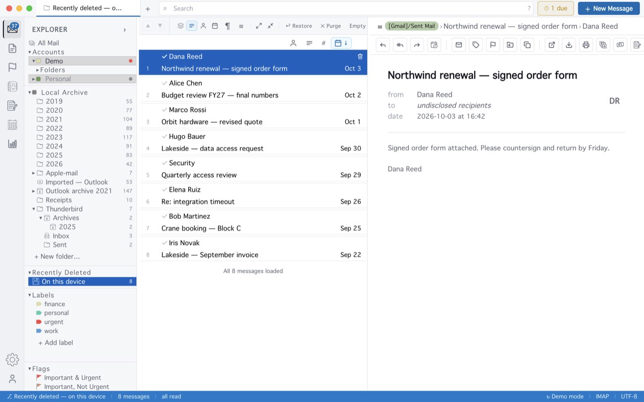
Task: Click the New Message button
Action: point(608,8)
